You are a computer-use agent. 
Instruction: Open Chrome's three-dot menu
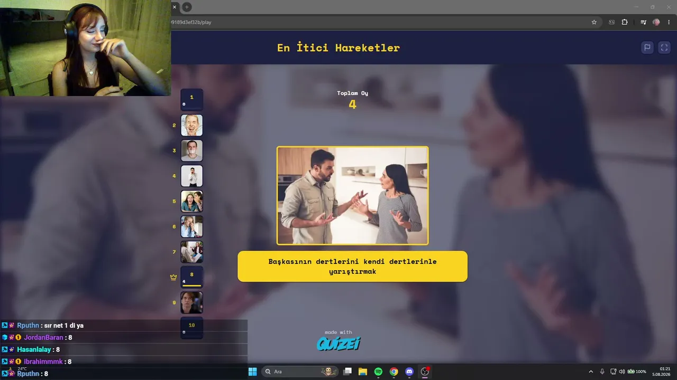click(669, 22)
